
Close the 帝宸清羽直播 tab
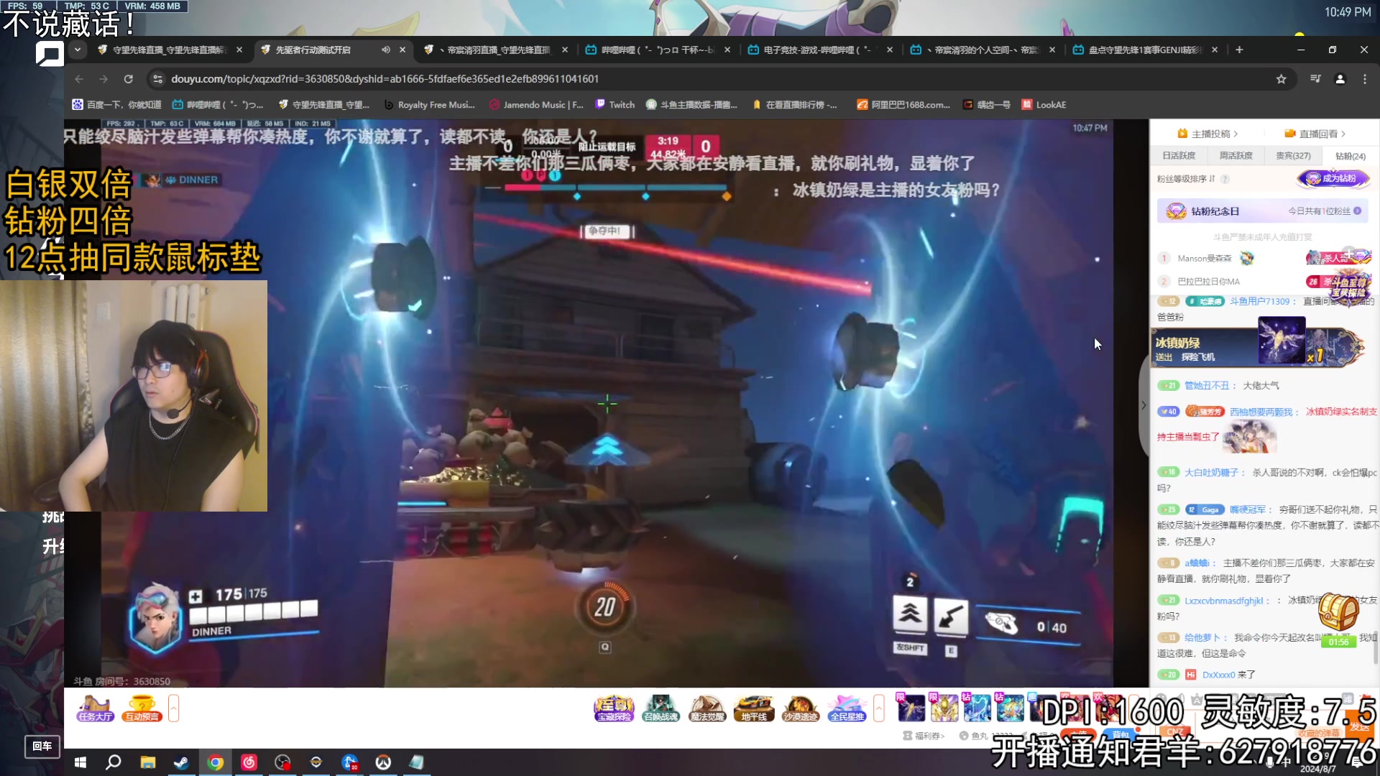point(565,50)
